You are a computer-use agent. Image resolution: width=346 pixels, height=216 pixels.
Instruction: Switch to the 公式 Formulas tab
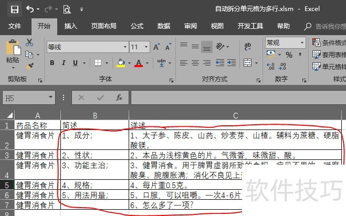[x=137, y=26]
